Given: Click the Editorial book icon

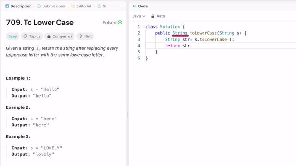Looking at the screenshot, I should 73,6.
